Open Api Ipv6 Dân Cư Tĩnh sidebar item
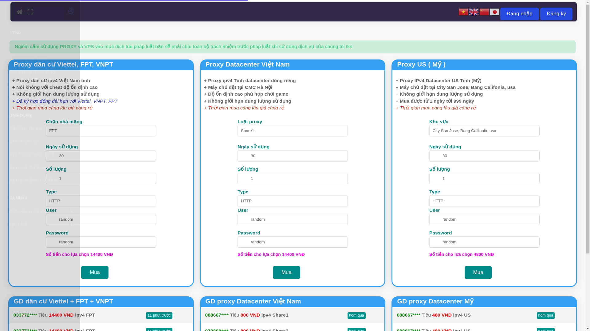The height and width of the screenshot is (331, 590). [34, 180]
